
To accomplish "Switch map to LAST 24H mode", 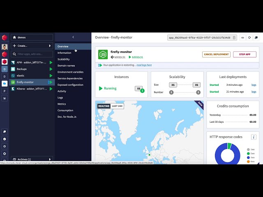I will 117,106.
